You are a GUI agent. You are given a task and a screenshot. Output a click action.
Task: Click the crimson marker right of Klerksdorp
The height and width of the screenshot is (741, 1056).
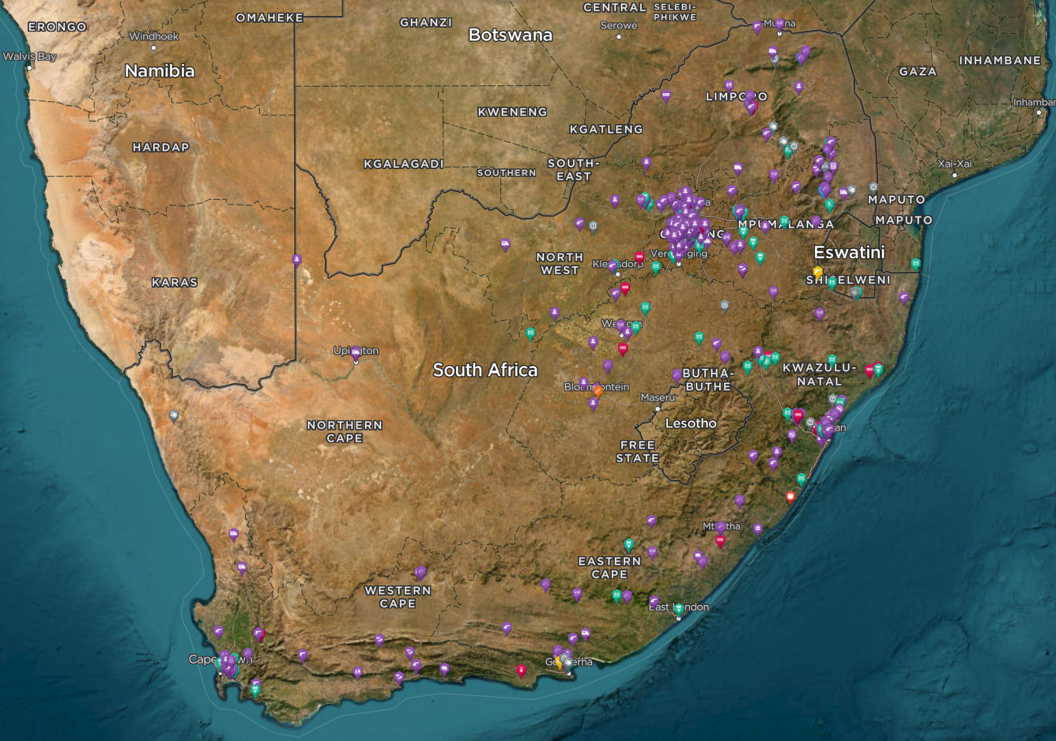[x=639, y=257]
